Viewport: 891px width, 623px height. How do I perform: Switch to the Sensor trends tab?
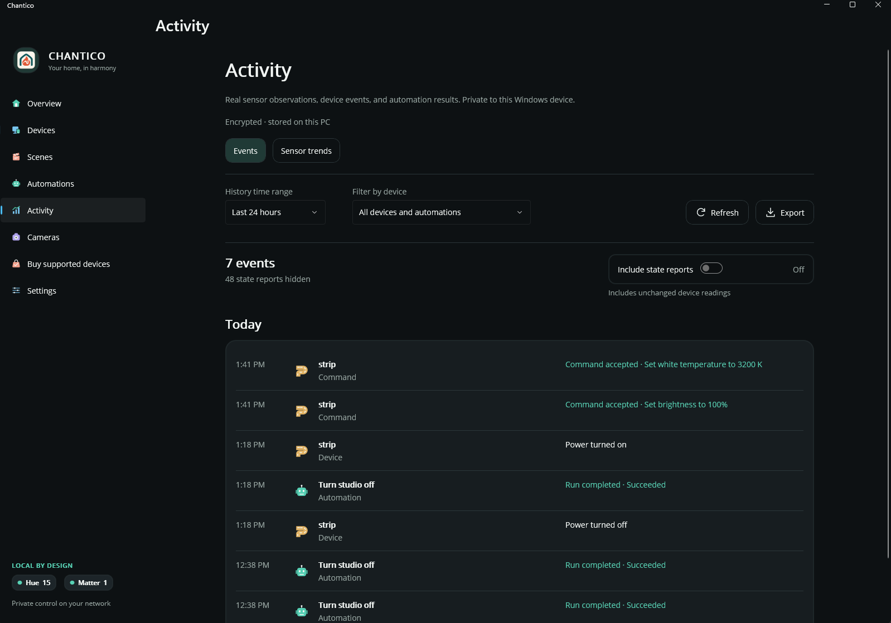point(306,151)
